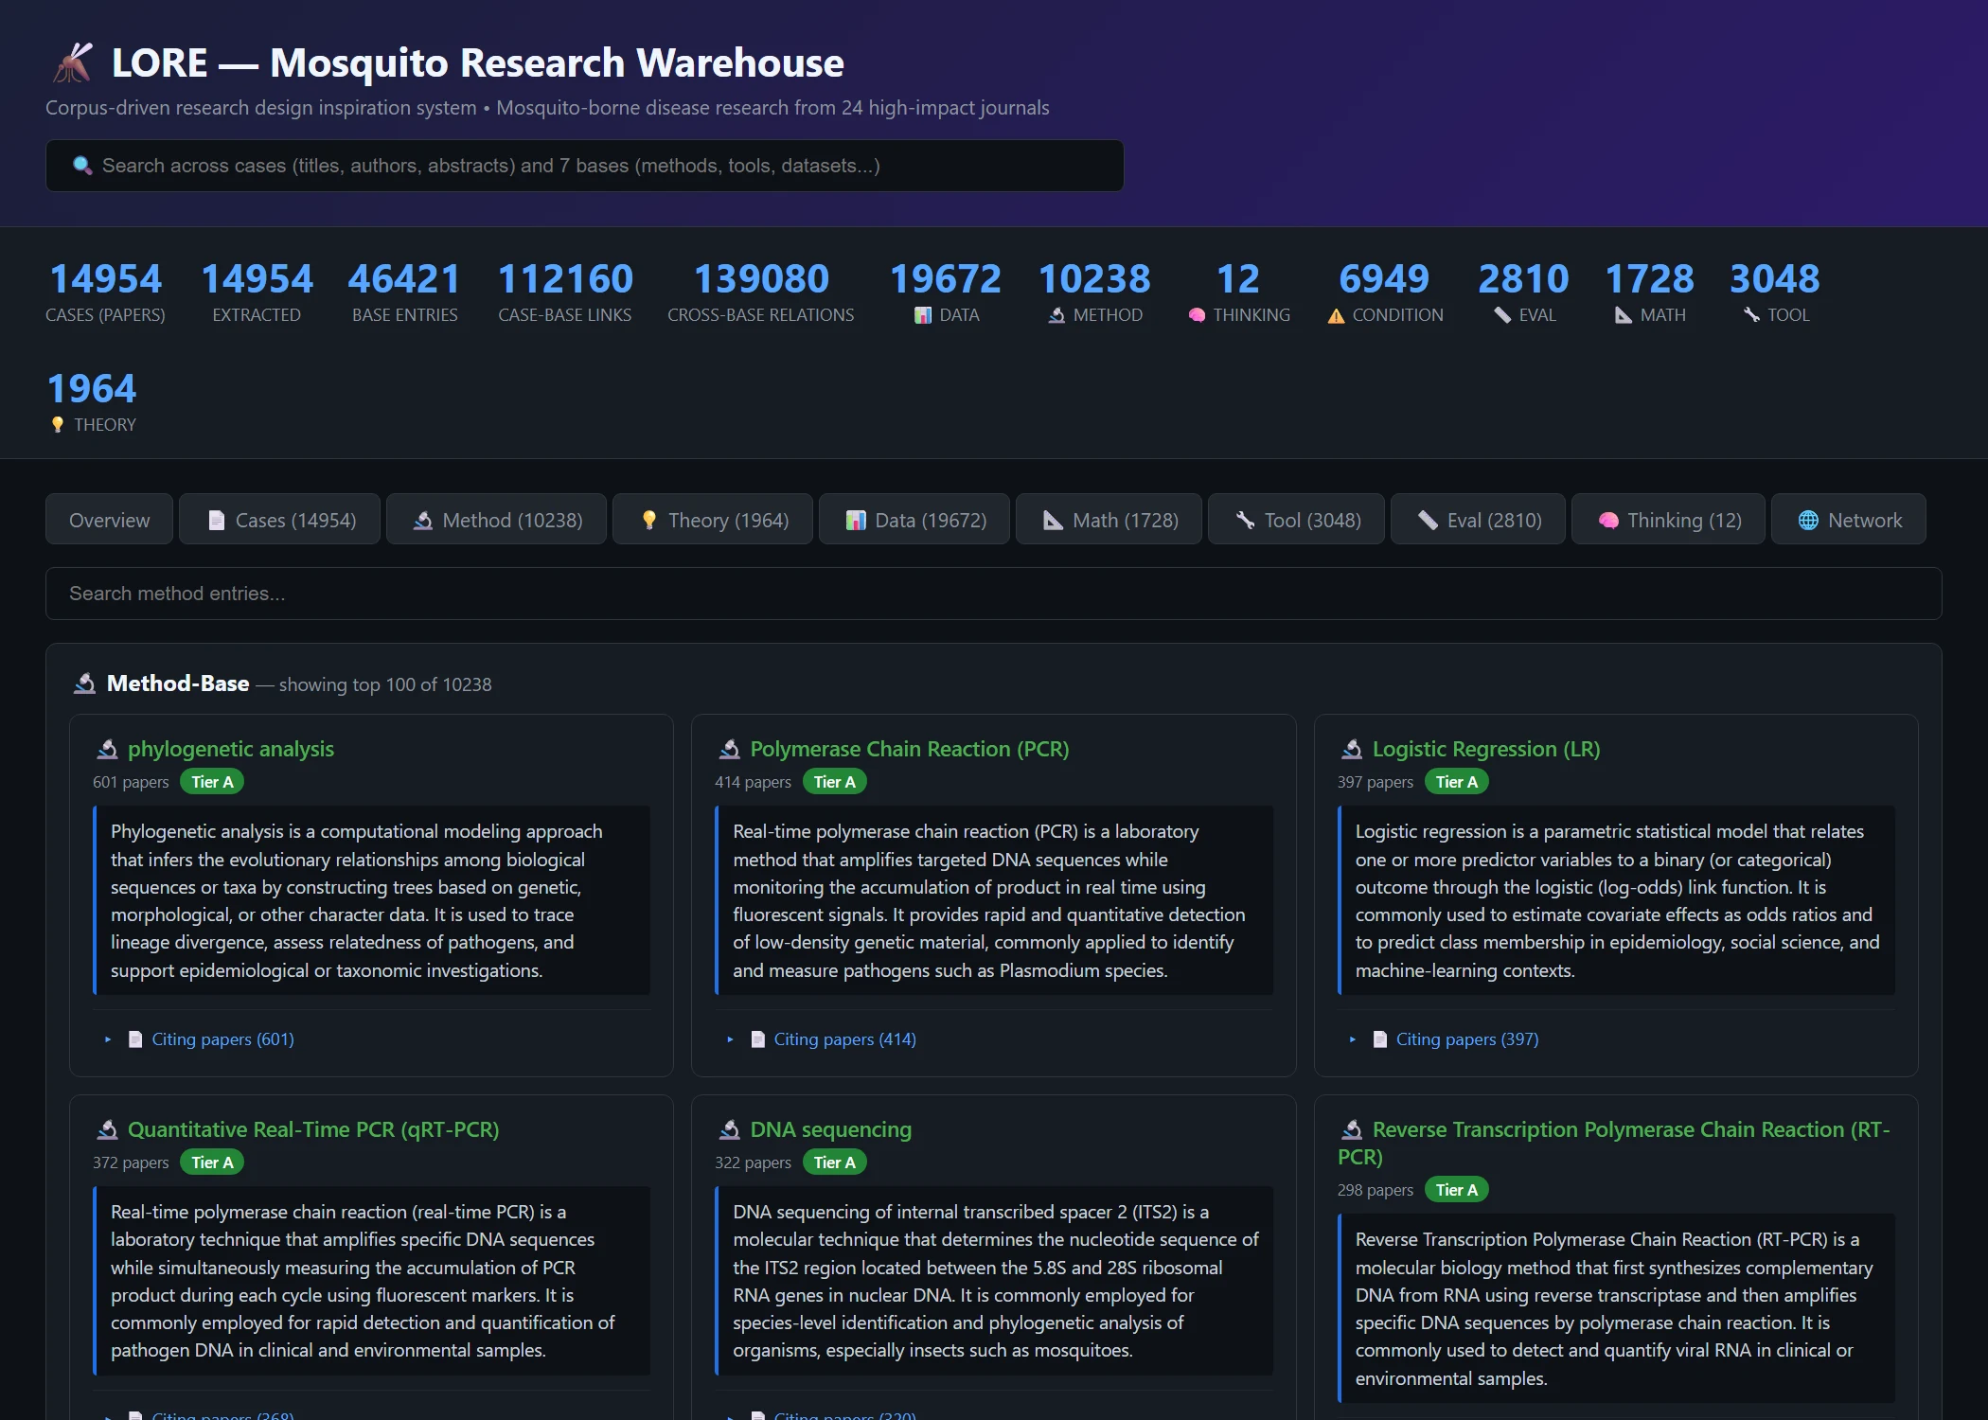The image size is (1988, 1420).
Task: Switch to Eval (2810) tab
Action: coord(1478,520)
